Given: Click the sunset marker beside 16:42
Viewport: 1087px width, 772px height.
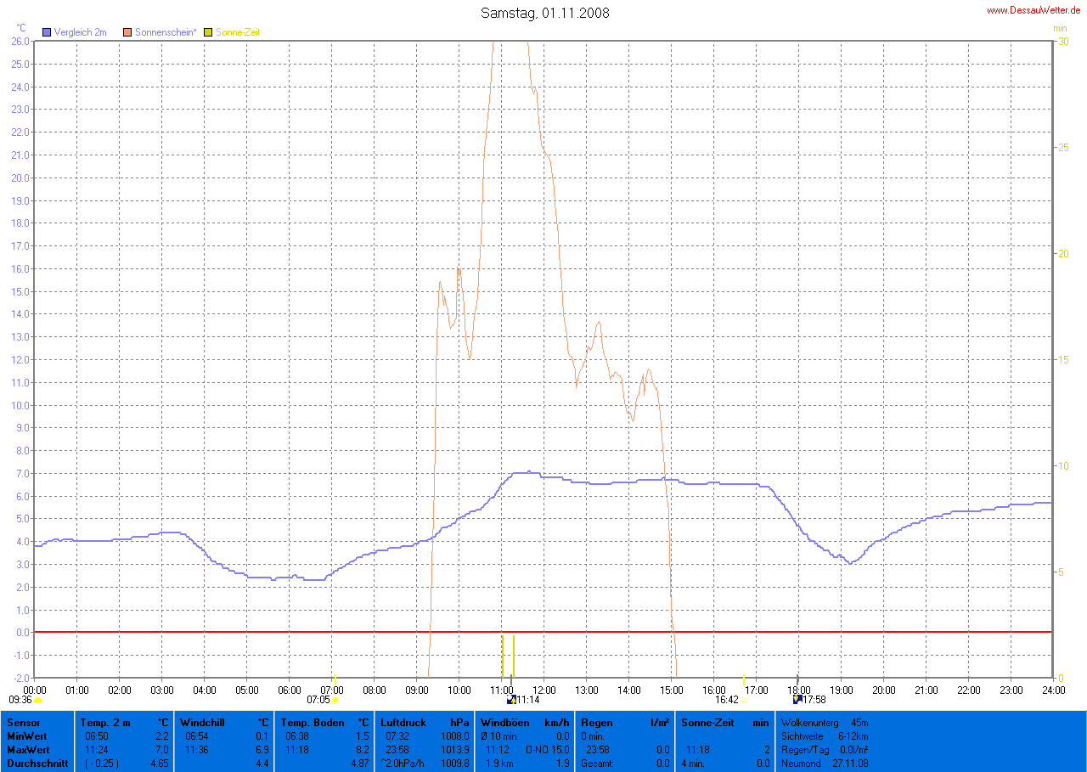Looking at the screenshot, I should point(744,700).
